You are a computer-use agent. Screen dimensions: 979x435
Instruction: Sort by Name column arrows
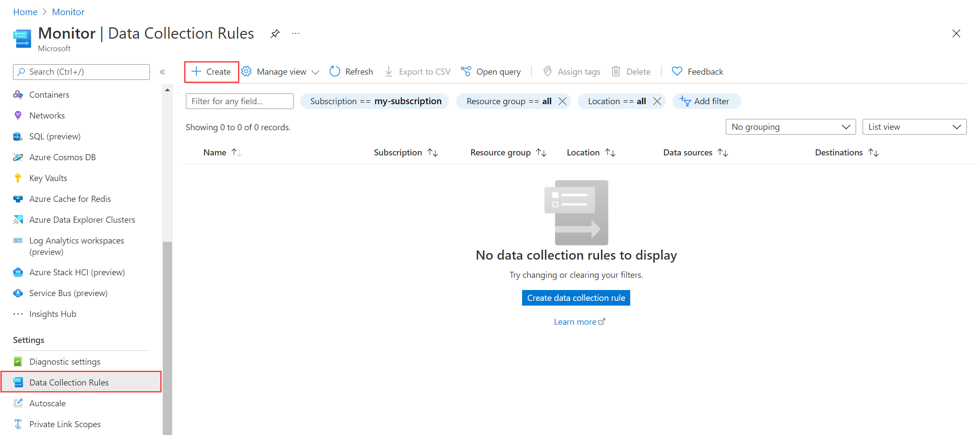(x=236, y=152)
